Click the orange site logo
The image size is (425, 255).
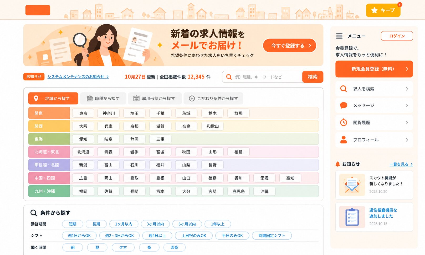38,10
